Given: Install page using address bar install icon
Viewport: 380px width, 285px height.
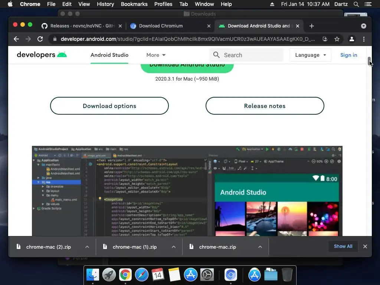Looking at the screenshot, I should click(x=325, y=39).
